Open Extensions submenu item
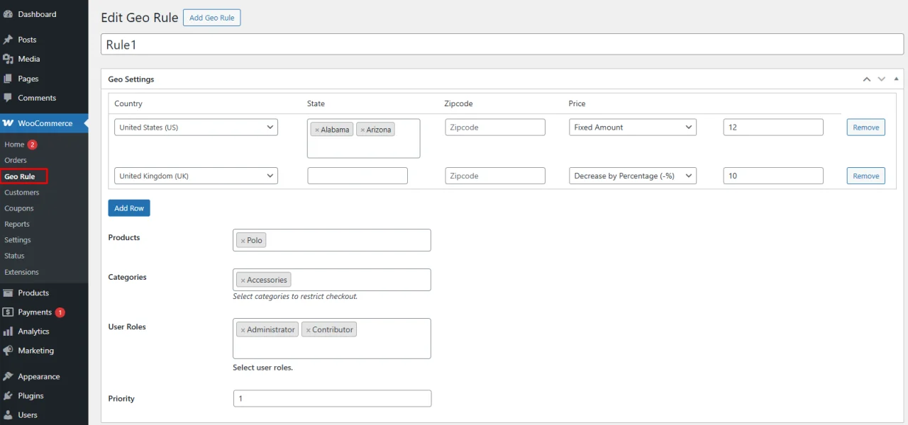 click(x=21, y=272)
